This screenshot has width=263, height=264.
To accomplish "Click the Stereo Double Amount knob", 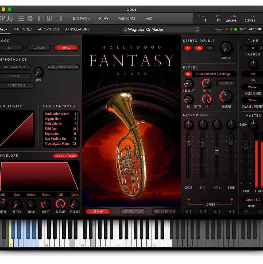I will point(226,48).
